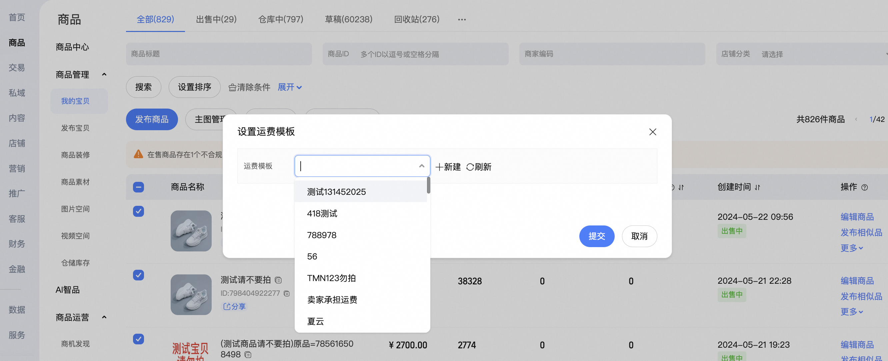Expand 更多 in 2024-05-21 22:28 row
The width and height of the screenshot is (888, 361).
coord(851,312)
